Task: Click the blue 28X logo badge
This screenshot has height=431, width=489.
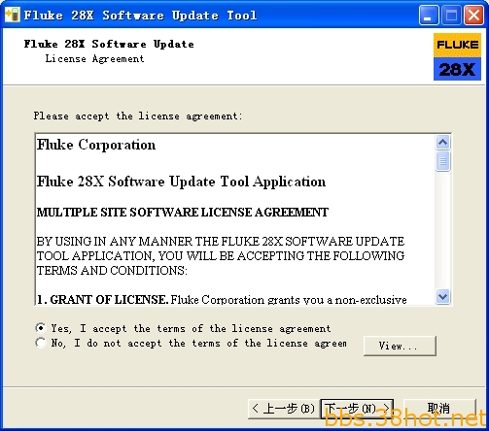Action: coord(457,69)
